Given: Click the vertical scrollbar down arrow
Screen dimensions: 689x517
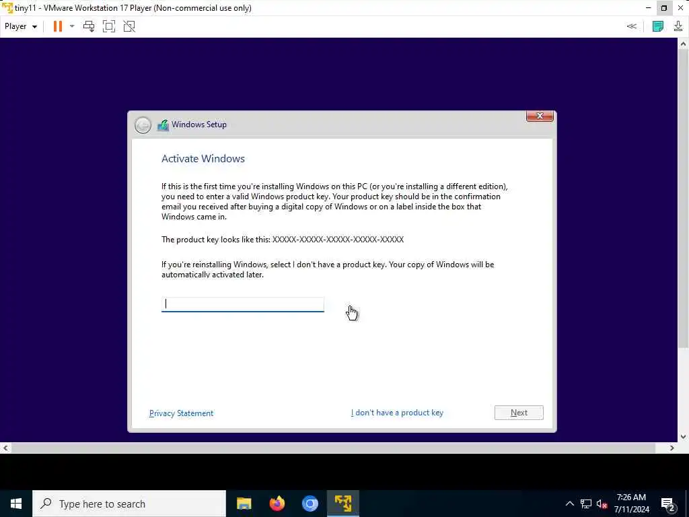Looking at the screenshot, I should [x=683, y=437].
